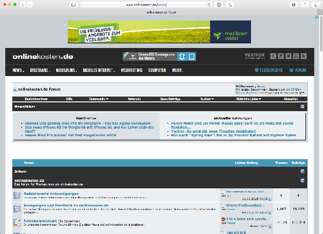Go back with Safari's back arrow

(x=23, y=5)
